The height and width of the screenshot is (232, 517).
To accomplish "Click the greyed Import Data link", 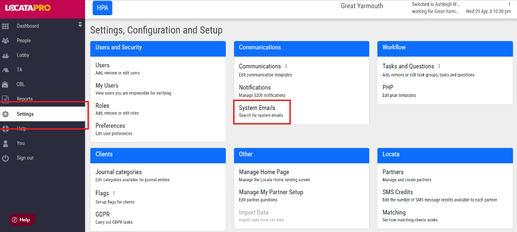I will coord(253,213).
